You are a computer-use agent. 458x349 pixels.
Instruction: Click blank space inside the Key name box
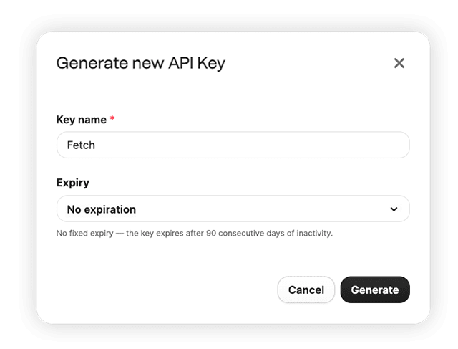(251, 145)
